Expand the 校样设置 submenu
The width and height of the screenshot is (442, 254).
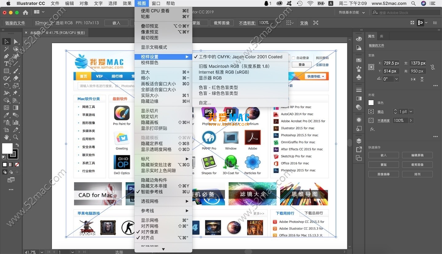(163, 57)
